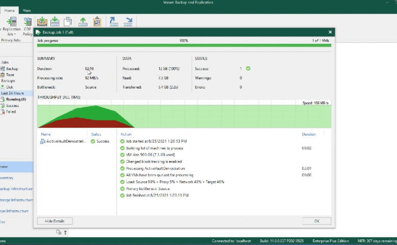This screenshot has height=245, width=397.
Task: Click the green Success checkmark in Status section
Action: (x=248, y=68)
